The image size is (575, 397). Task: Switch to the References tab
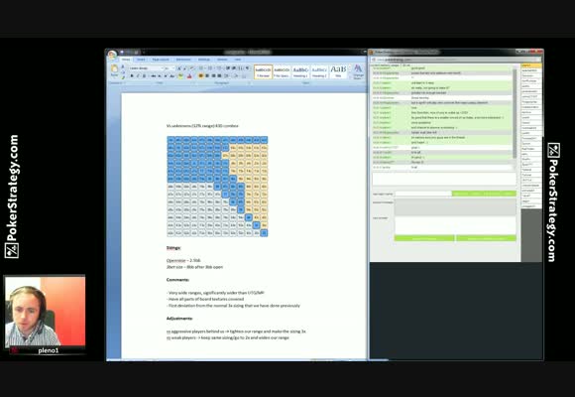pyautogui.click(x=183, y=60)
